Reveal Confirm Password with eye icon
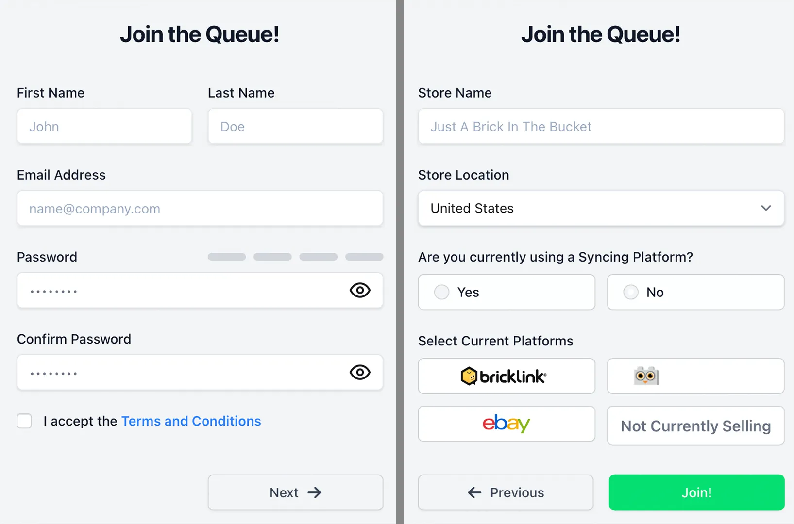794x524 pixels. pos(360,372)
